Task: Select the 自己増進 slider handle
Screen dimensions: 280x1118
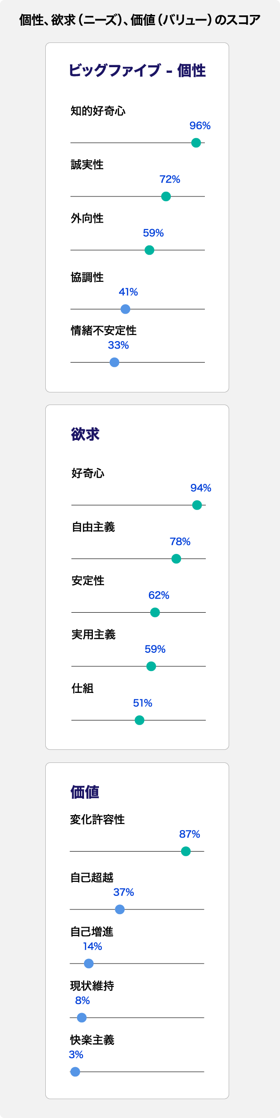Action: point(89,963)
